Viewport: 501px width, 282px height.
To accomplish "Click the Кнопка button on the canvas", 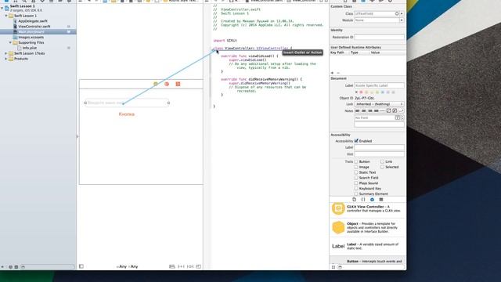I will coord(127,114).
